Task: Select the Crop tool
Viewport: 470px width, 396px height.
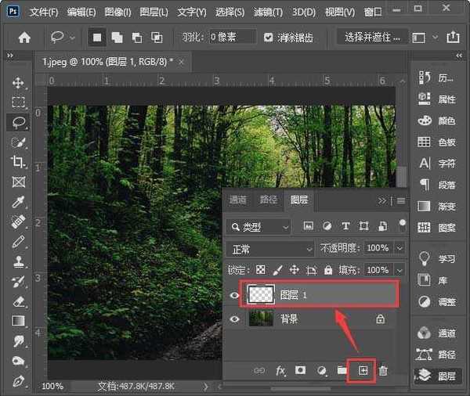Action: tap(17, 162)
